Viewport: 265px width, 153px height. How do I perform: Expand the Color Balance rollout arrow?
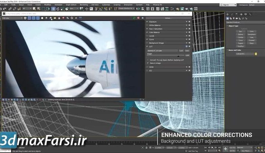pos(187,32)
